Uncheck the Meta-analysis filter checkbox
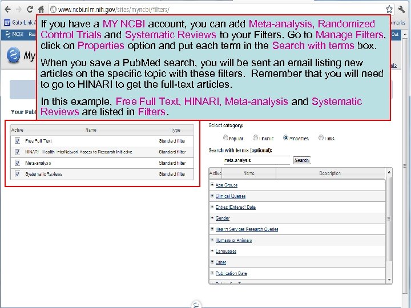 click(x=17, y=163)
